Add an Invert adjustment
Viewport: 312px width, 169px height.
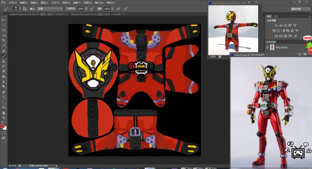click(x=276, y=36)
